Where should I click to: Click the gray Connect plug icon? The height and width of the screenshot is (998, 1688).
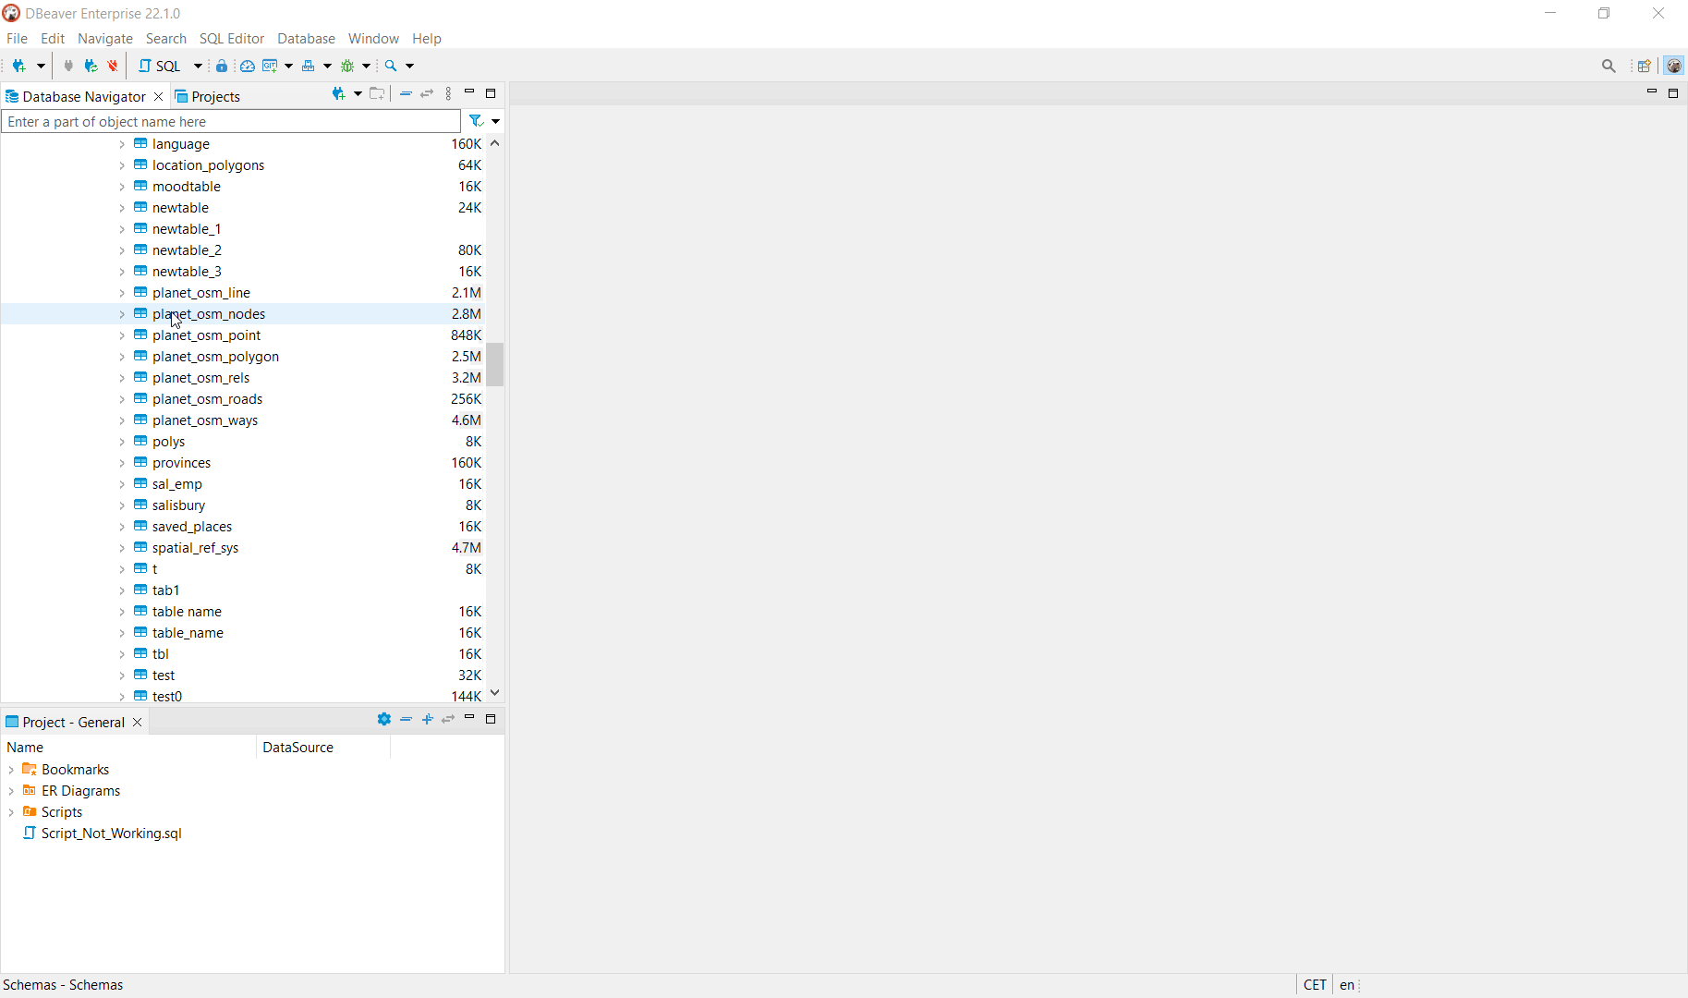tap(67, 66)
